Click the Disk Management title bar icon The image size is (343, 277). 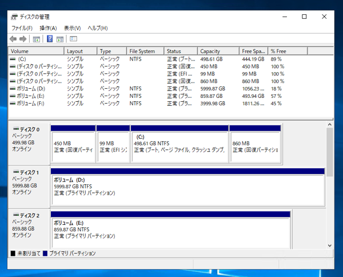coord(14,17)
